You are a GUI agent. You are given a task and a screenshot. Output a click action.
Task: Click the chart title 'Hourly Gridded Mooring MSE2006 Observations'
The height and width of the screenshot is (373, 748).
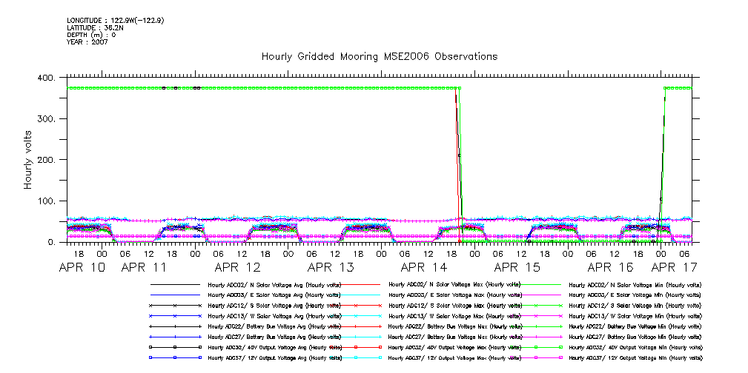[x=380, y=57]
